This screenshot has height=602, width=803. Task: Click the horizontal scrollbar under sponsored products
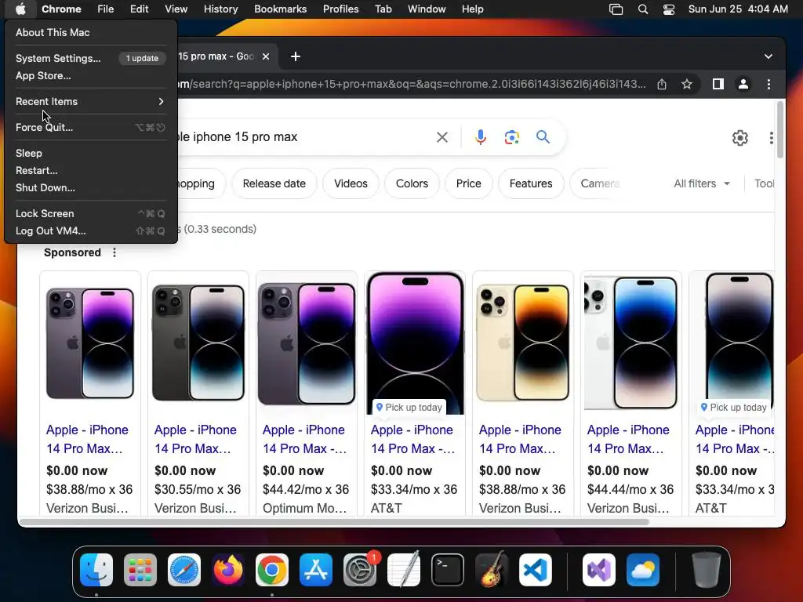[x=334, y=521]
